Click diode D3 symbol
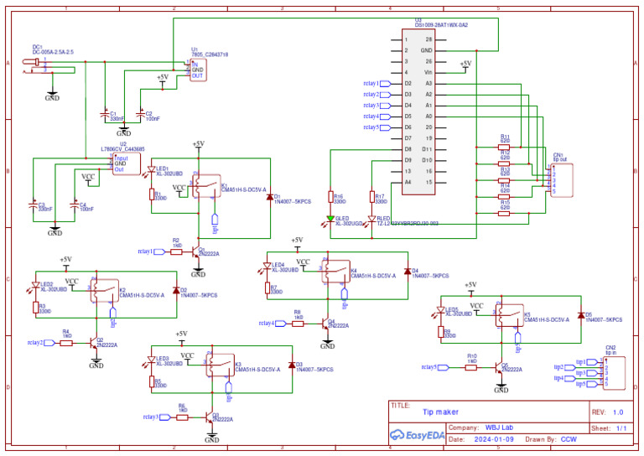The height and width of the screenshot is (456, 644). [x=292, y=365]
